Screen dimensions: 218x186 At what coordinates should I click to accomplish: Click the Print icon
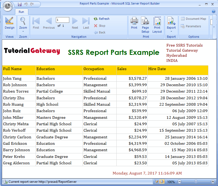click(x=134, y=23)
